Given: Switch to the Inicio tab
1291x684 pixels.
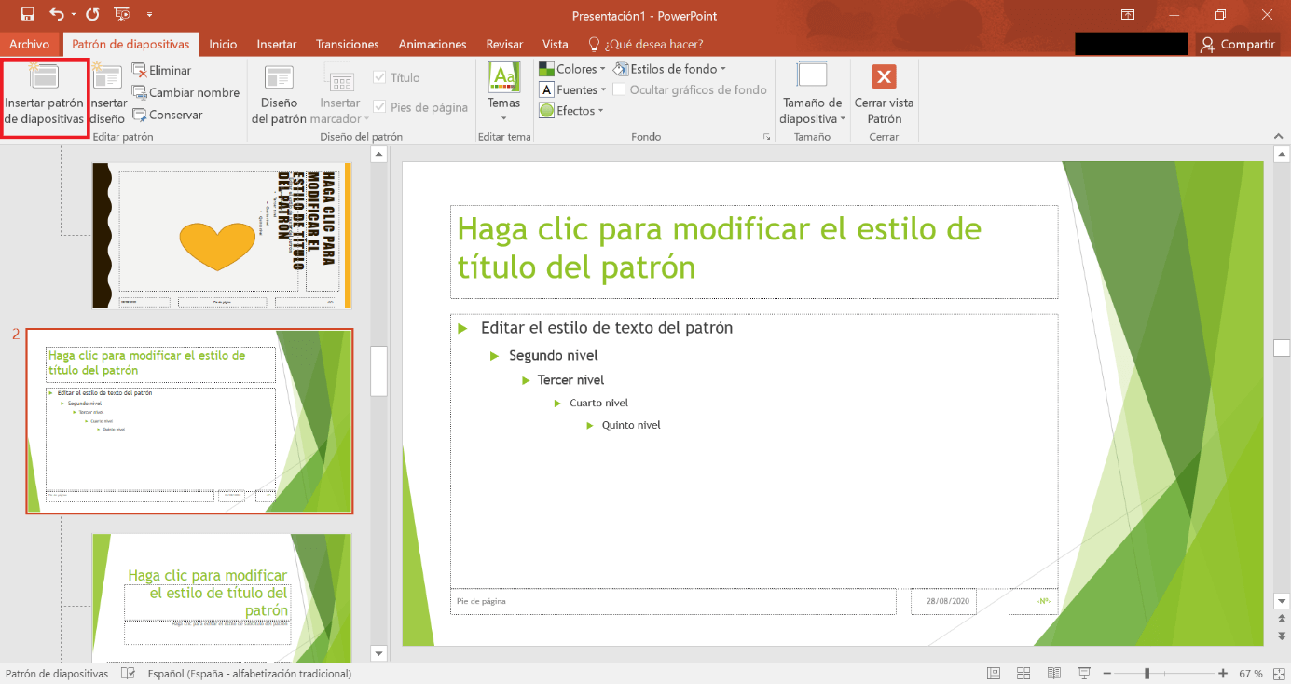Looking at the screenshot, I should 223,44.
